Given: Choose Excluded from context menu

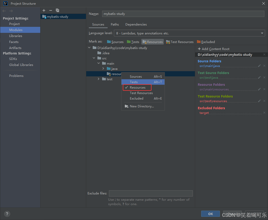Looking at the screenshot, I should [x=143, y=99].
